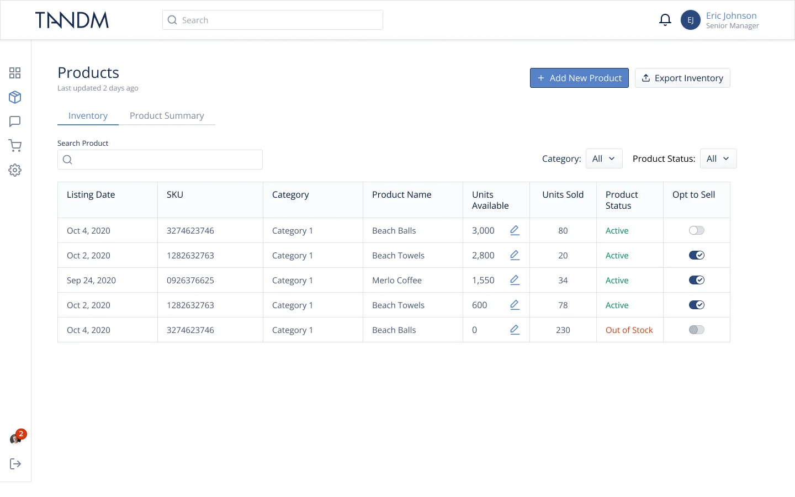Switch to the Inventory tab
This screenshot has height=497, width=795.
[88, 115]
